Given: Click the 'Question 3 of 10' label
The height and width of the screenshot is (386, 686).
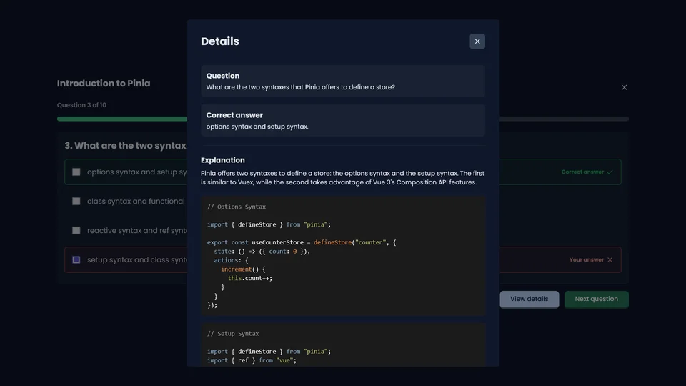Looking at the screenshot, I should (x=81, y=105).
